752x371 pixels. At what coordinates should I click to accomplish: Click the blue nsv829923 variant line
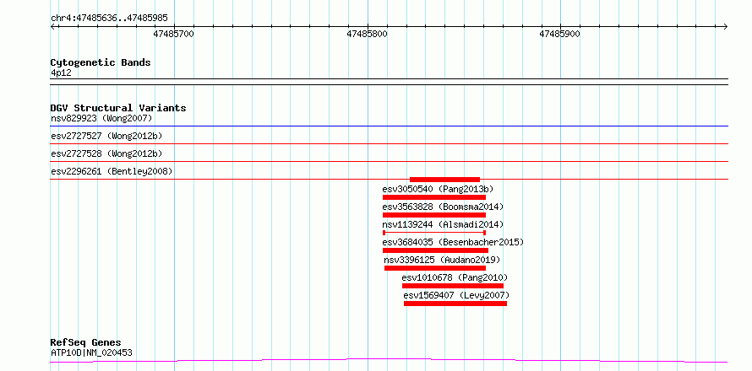click(389, 126)
